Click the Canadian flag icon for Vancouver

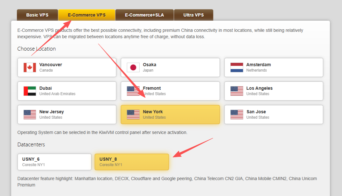(30, 67)
